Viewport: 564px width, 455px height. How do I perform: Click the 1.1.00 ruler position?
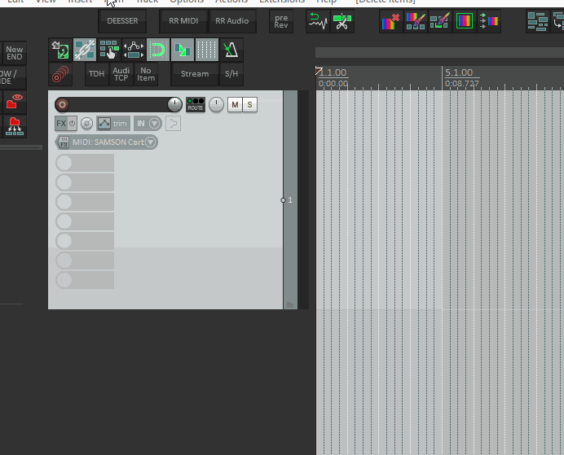click(x=333, y=72)
